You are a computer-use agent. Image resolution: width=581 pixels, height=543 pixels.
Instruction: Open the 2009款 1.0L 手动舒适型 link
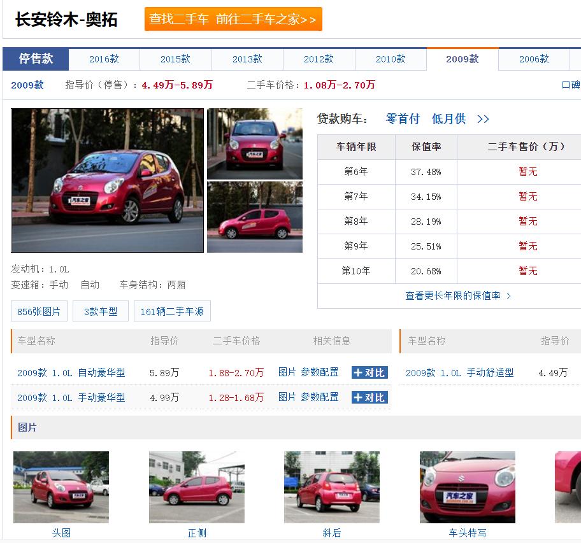pyautogui.click(x=459, y=373)
